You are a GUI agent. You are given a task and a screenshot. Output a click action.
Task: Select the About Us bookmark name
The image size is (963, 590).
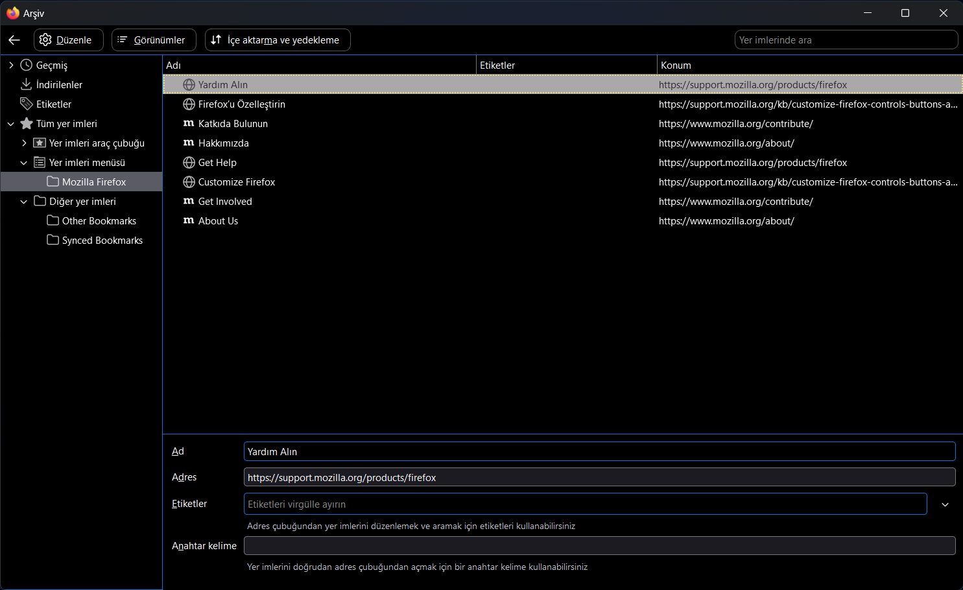pyautogui.click(x=218, y=221)
